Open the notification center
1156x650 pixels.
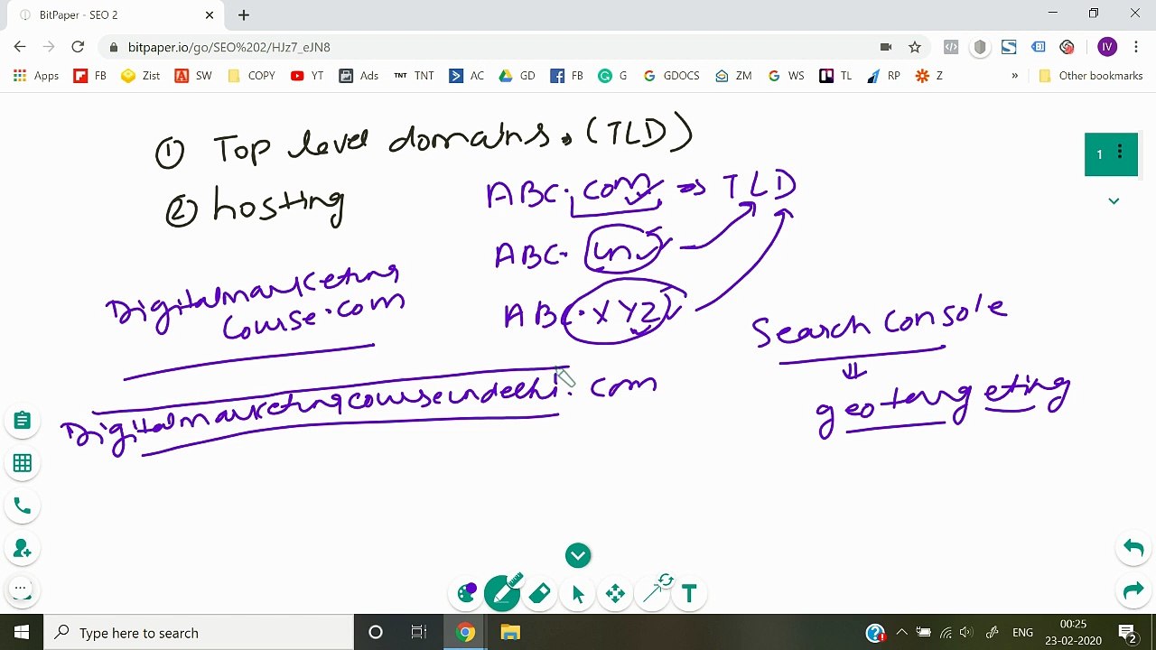(x=1128, y=633)
